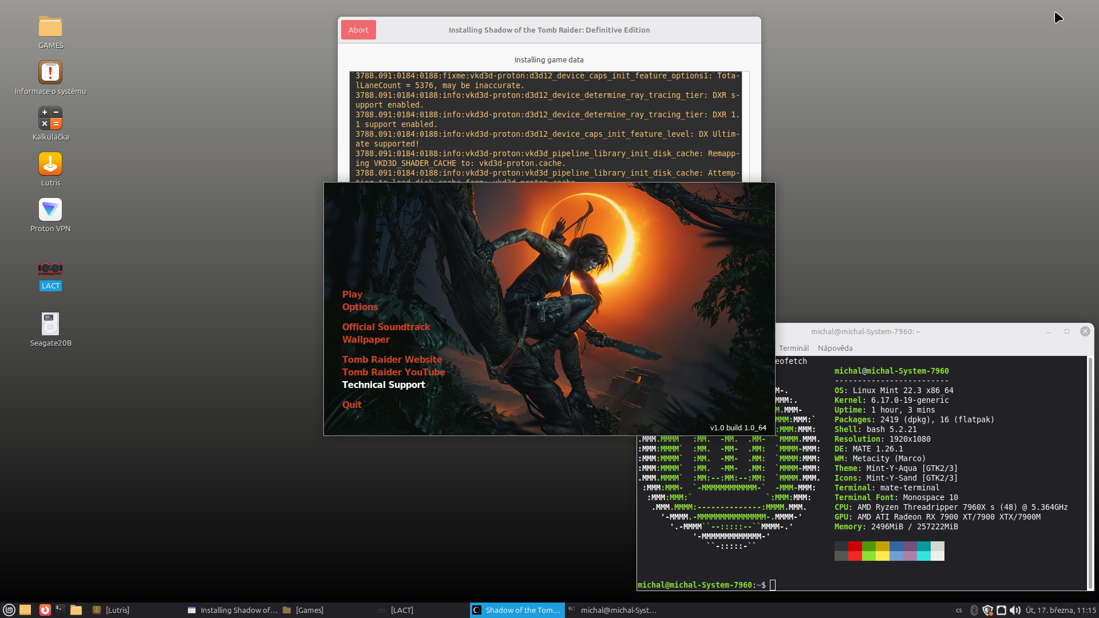Viewport: 1099px width, 618px height.
Task: Open the Terminál menu
Action: (x=793, y=348)
